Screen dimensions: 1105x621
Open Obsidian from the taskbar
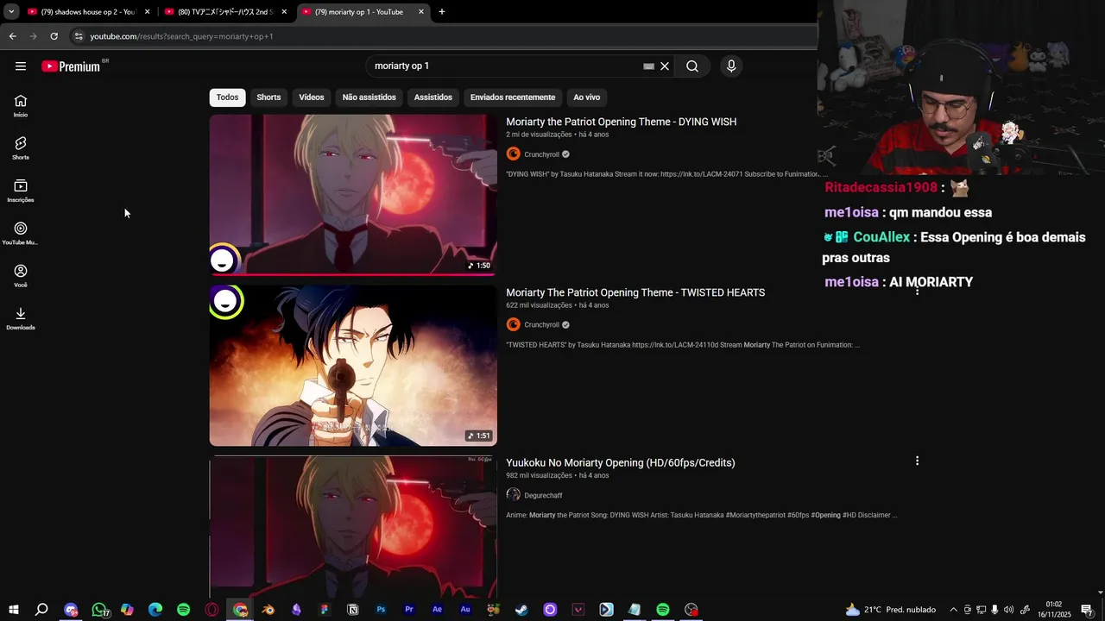click(296, 610)
